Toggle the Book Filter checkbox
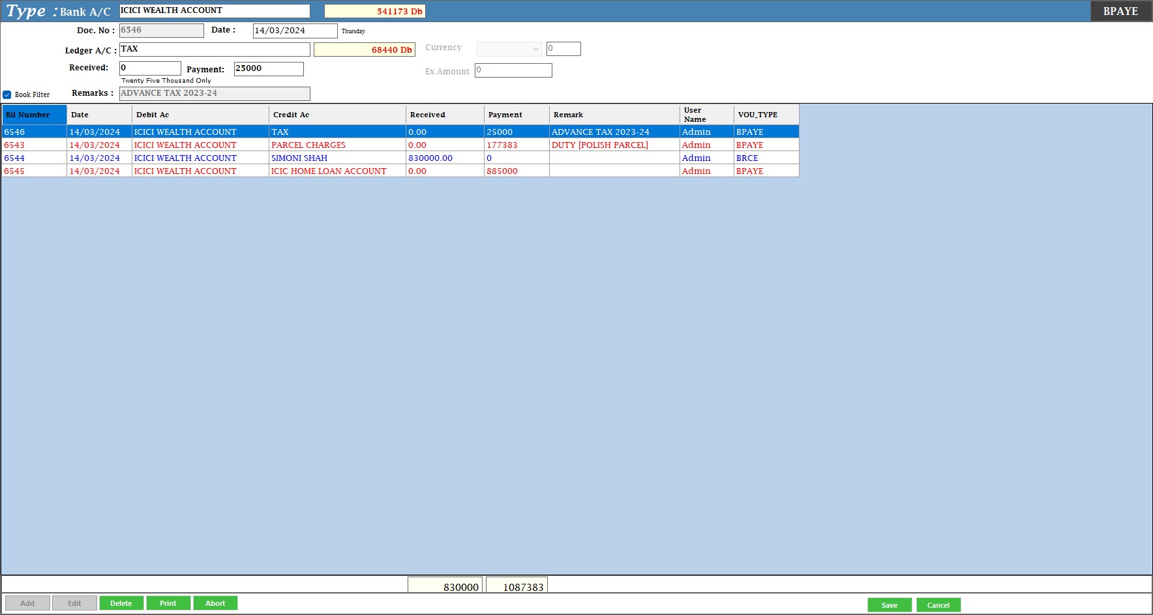The image size is (1153, 615). [7, 94]
